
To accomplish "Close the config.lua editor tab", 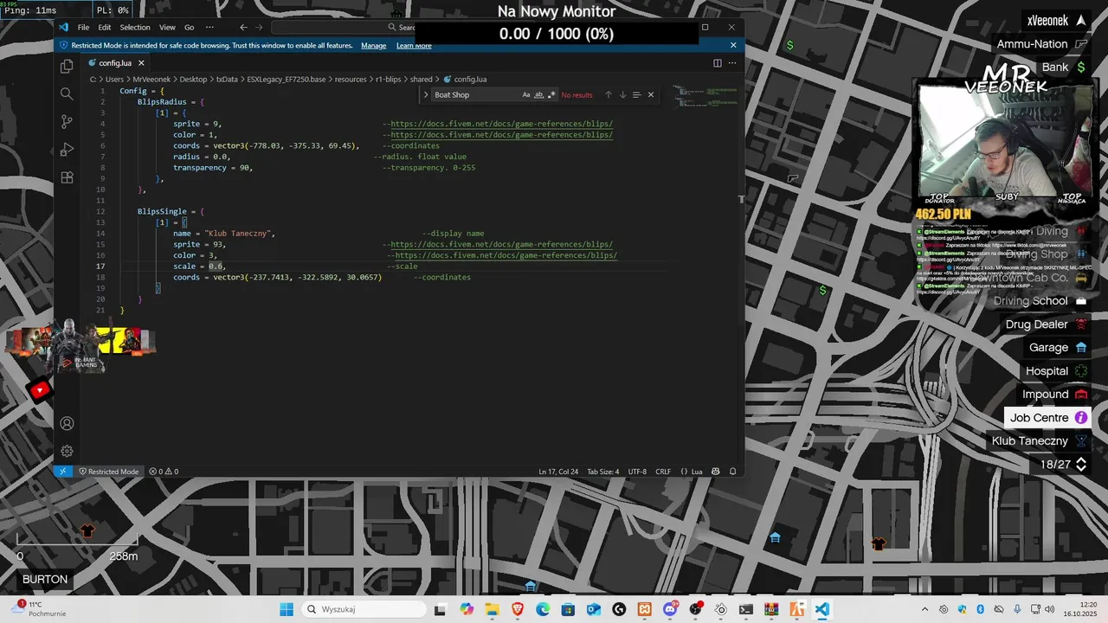I will pyautogui.click(x=141, y=63).
